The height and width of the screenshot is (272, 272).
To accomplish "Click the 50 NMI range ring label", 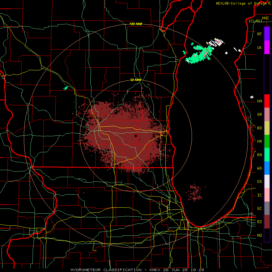I will click(136, 80).
